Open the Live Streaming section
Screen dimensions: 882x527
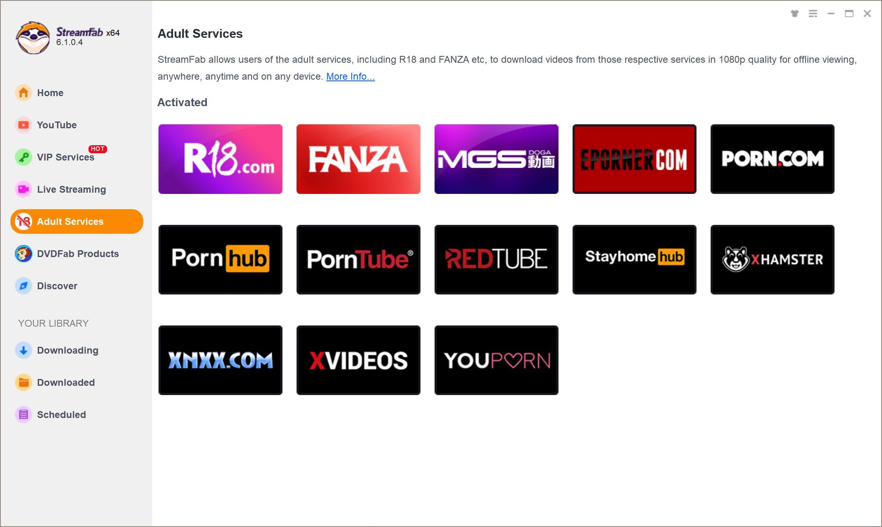(x=71, y=189)
